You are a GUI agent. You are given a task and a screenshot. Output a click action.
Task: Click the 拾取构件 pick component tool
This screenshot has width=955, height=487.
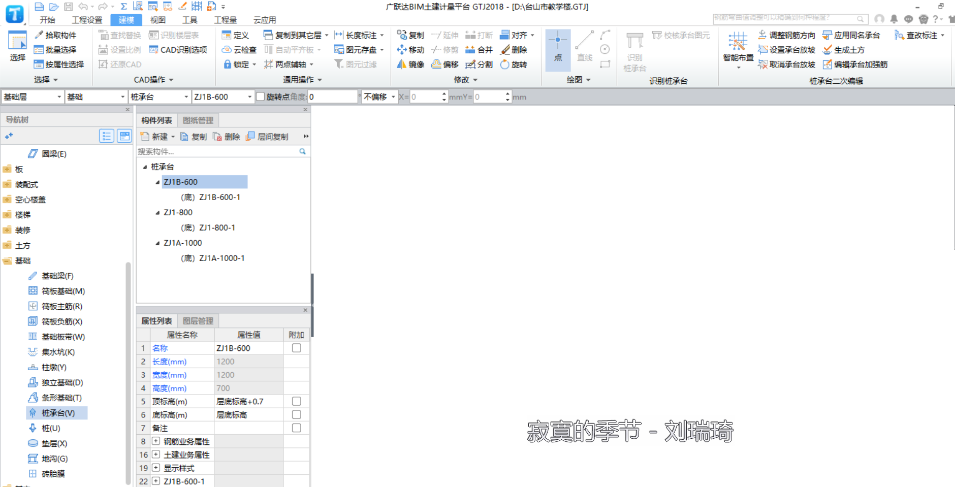(x=55, y=35)
